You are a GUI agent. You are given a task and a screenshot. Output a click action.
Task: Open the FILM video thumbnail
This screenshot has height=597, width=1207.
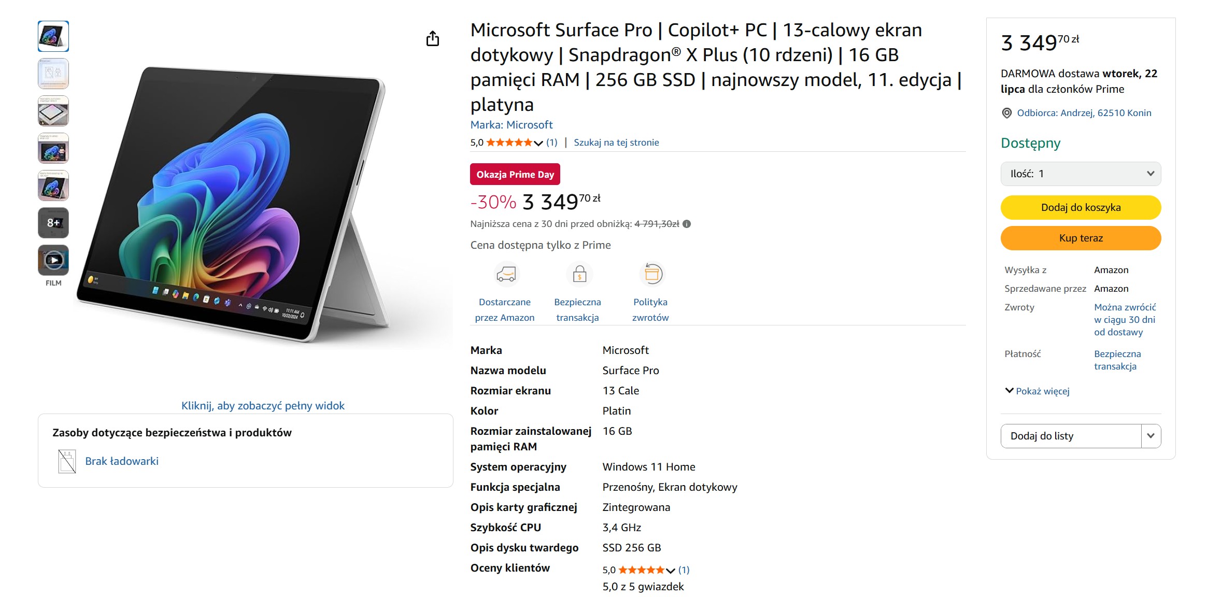pos(53,260)
